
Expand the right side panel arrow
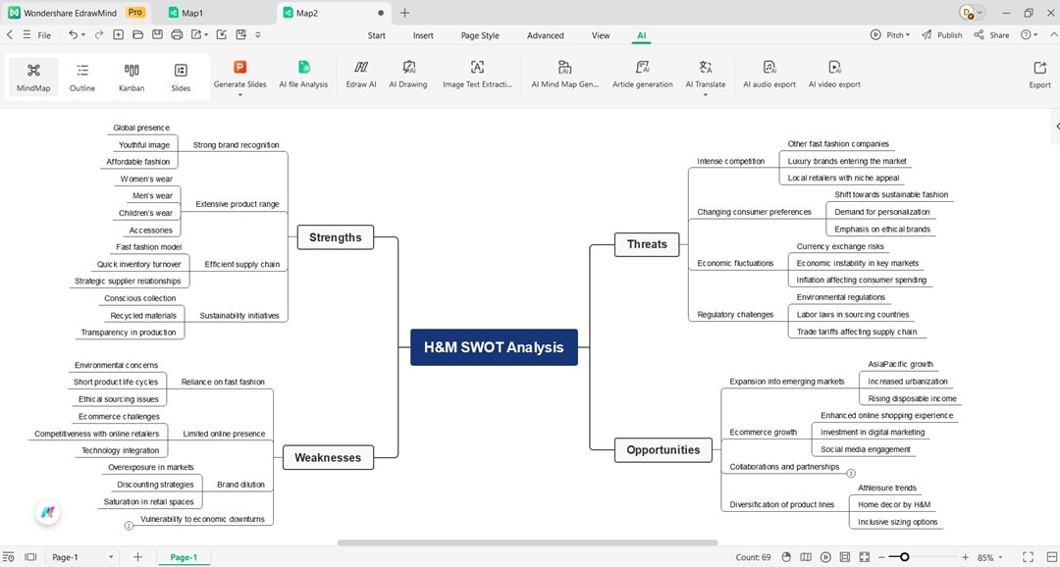tap(1057, 127)
